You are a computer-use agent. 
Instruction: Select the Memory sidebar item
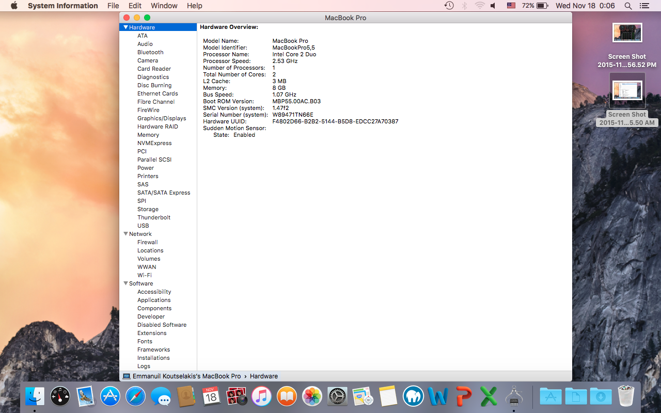(x=148, y=135)
